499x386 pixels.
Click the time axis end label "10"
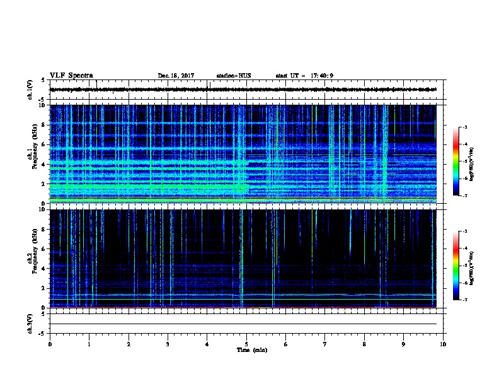click(443, 344)
